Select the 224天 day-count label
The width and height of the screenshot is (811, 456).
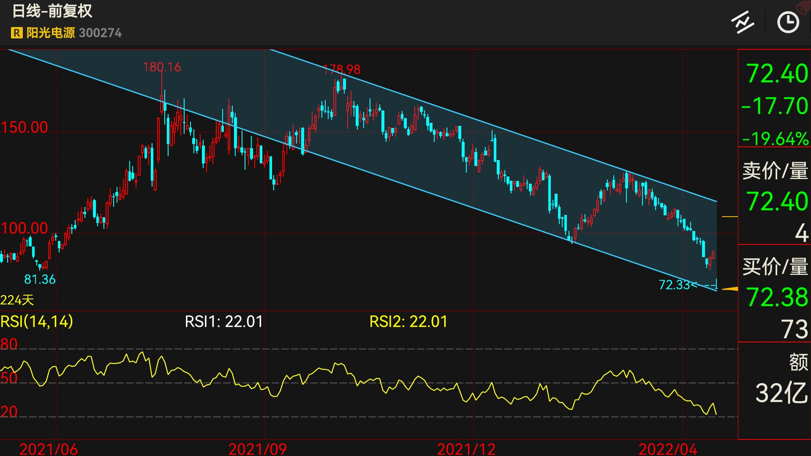click(17, 300)
